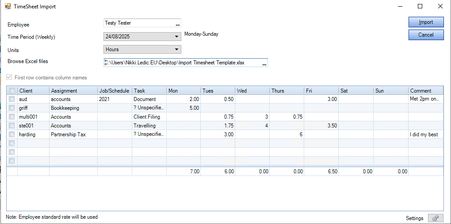Click the 'Met 2pm on...' comment cell
This screenshot has height=224, width=451.
point(426,99)
